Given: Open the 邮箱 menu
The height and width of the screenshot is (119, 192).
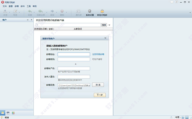Looking at the screenshot, I should 17,6.
